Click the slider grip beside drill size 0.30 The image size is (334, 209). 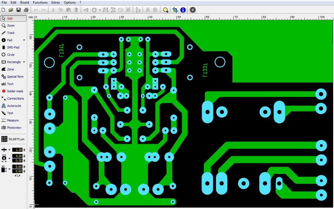pyautogui.click(x=24, y=160)
